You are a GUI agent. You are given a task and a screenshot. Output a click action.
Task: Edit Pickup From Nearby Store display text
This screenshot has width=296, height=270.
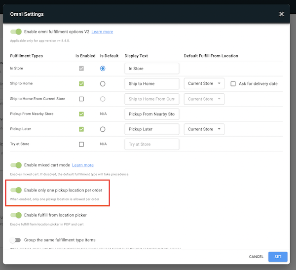click(152, 114)
